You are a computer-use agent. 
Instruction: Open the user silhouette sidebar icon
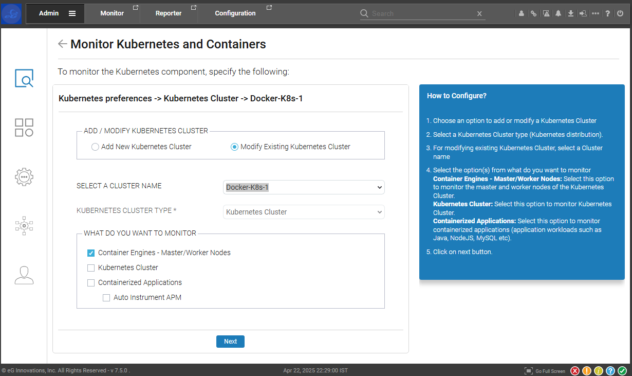(x=24, y=275)
